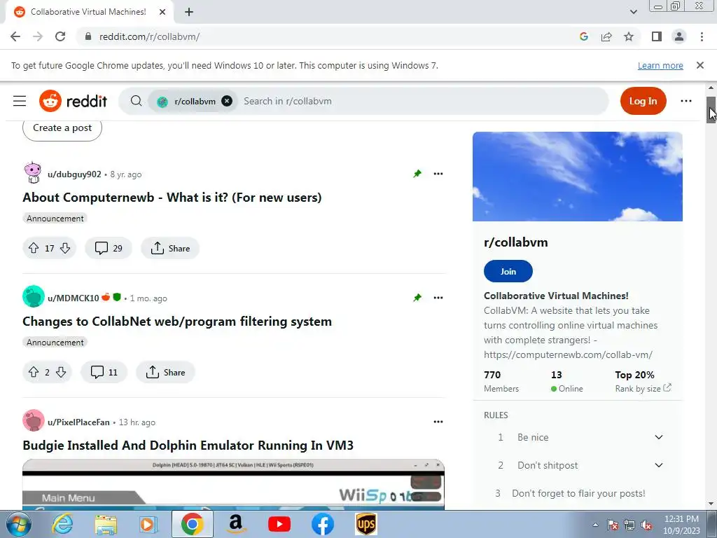Open taskbar clock showing 12:31 PM
717x538 pixels.
coord(681,525)
